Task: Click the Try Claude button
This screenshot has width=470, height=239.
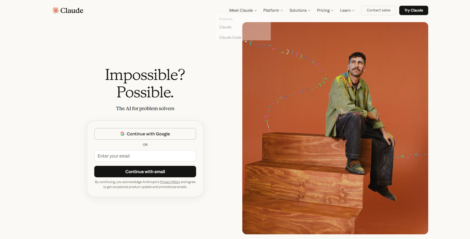Action: (414, 10)
